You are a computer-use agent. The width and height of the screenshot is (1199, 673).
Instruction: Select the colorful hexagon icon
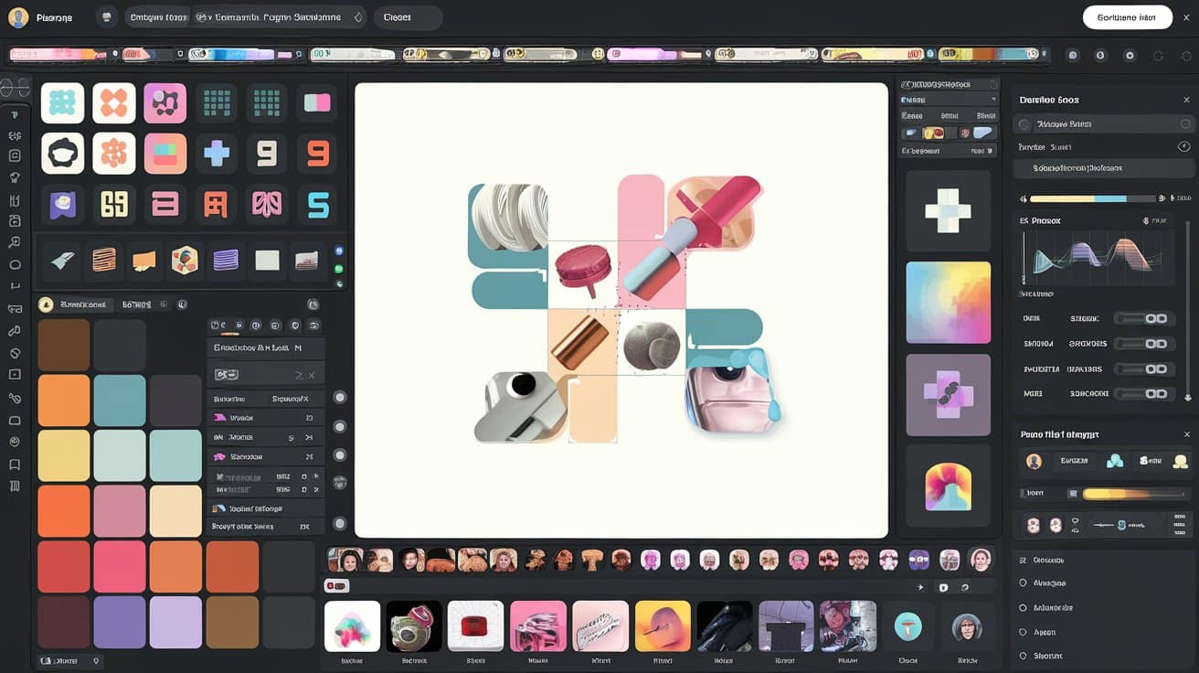(185, 261)
